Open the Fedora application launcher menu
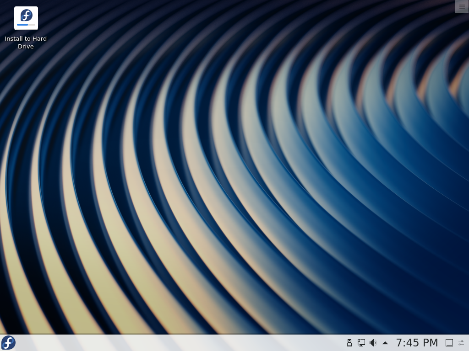The height and width of the screenshot is (351, 469). pos(8,343)
